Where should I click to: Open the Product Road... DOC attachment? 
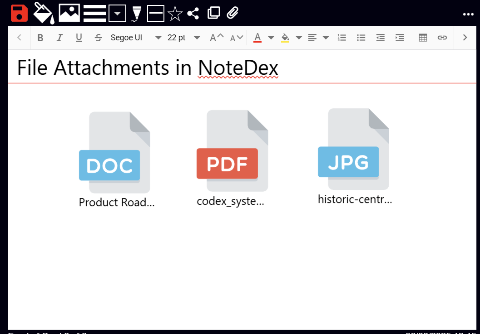click(x=114, y=152)
